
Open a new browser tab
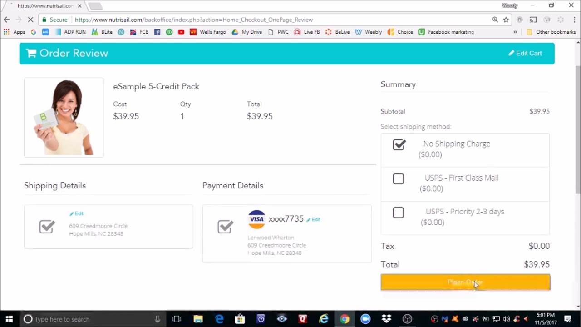(x=95, y=6)
